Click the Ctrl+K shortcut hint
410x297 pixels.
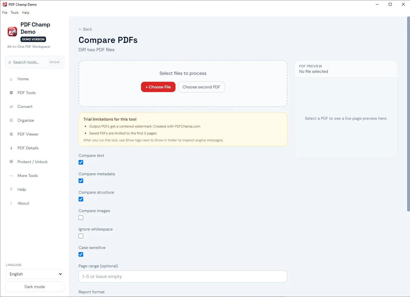click(x=54, y=62)
